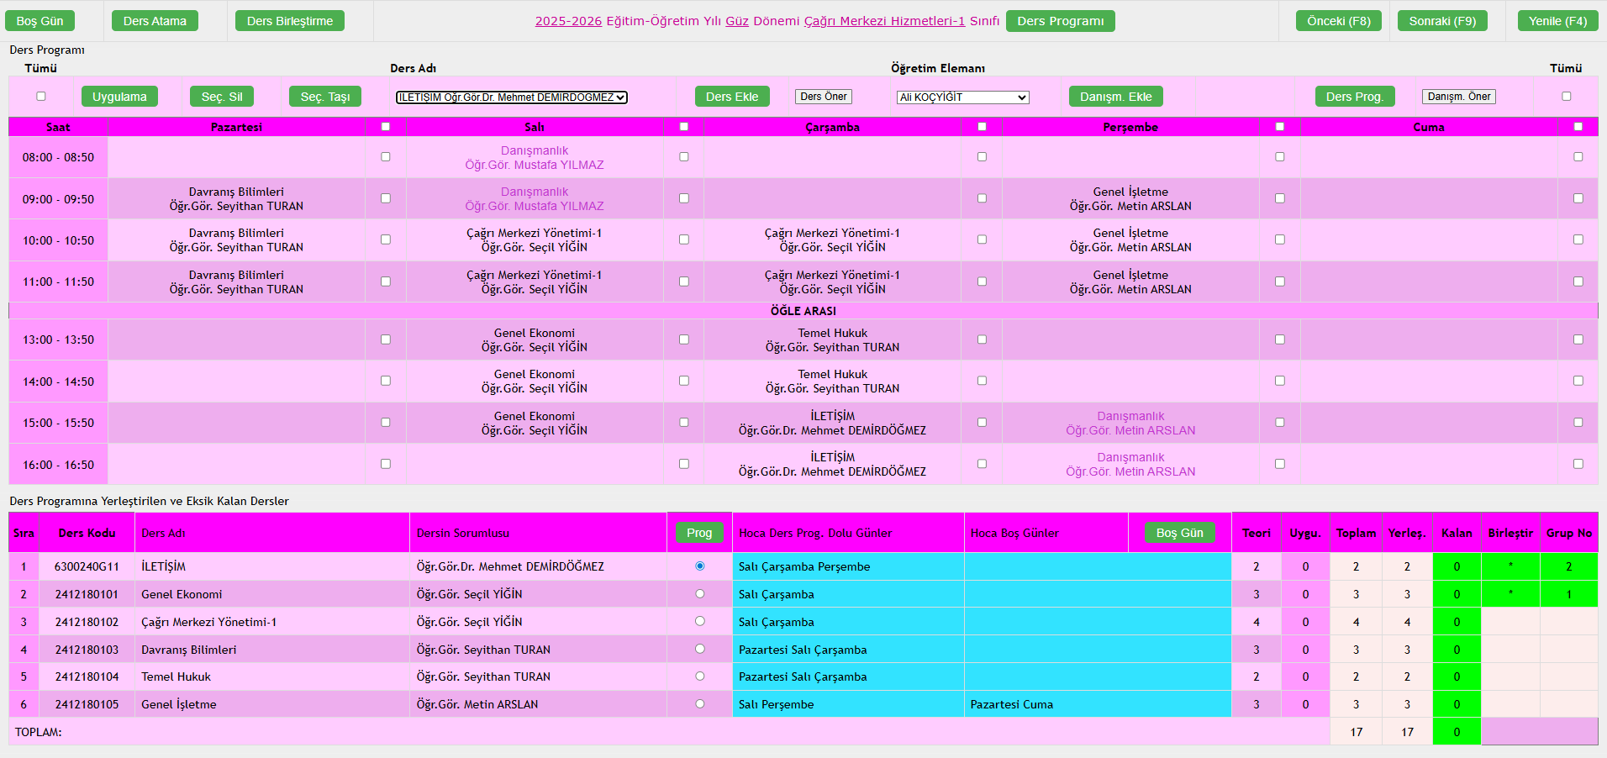Go to next class with Sonraki (F9)
Image resolution: width=1607 pixels, height=758 pixels.
pyautogui.click(x=1442, y=21)
